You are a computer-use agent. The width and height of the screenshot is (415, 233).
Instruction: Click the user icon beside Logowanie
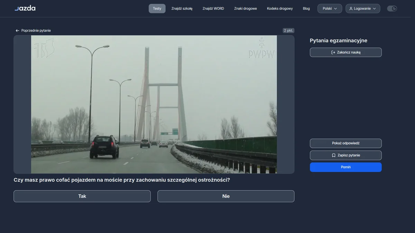351,9
